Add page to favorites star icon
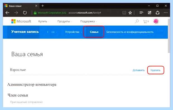Image resolution: width=173 pixels, height=110 pixels. (130, 13)
